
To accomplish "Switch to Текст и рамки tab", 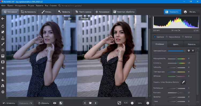I will pyautogui.click(x=83, y=12).
